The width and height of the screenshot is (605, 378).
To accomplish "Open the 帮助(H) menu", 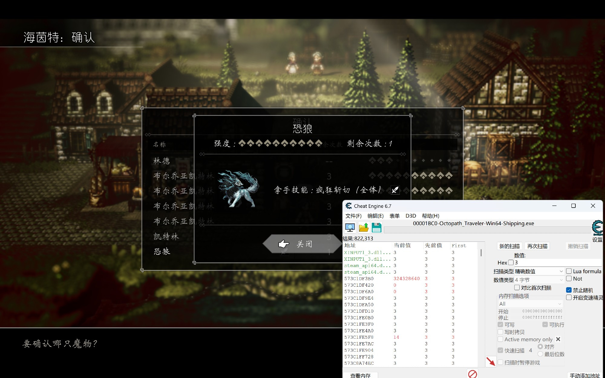I will click(430, 216).
